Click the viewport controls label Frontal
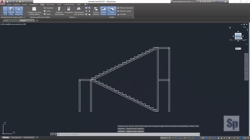 pos(5,24)
